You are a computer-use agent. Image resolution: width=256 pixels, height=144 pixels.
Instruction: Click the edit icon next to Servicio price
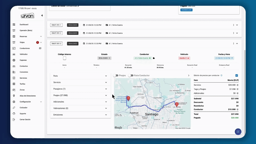(x=237, y=85)
